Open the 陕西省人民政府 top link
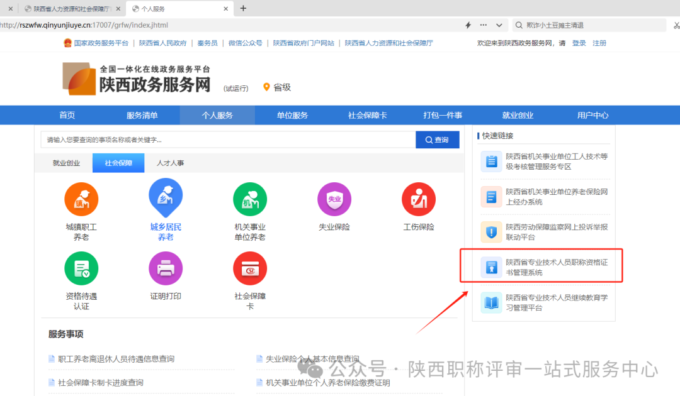This screenshot has width=680, height=396. tap(162, 43)
